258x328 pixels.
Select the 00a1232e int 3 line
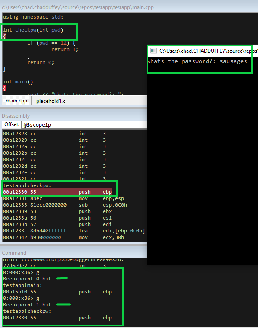54,172
